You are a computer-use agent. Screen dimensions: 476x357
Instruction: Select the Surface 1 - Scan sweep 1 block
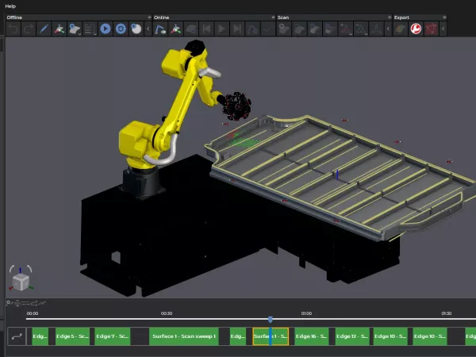(x=184, y=336)
